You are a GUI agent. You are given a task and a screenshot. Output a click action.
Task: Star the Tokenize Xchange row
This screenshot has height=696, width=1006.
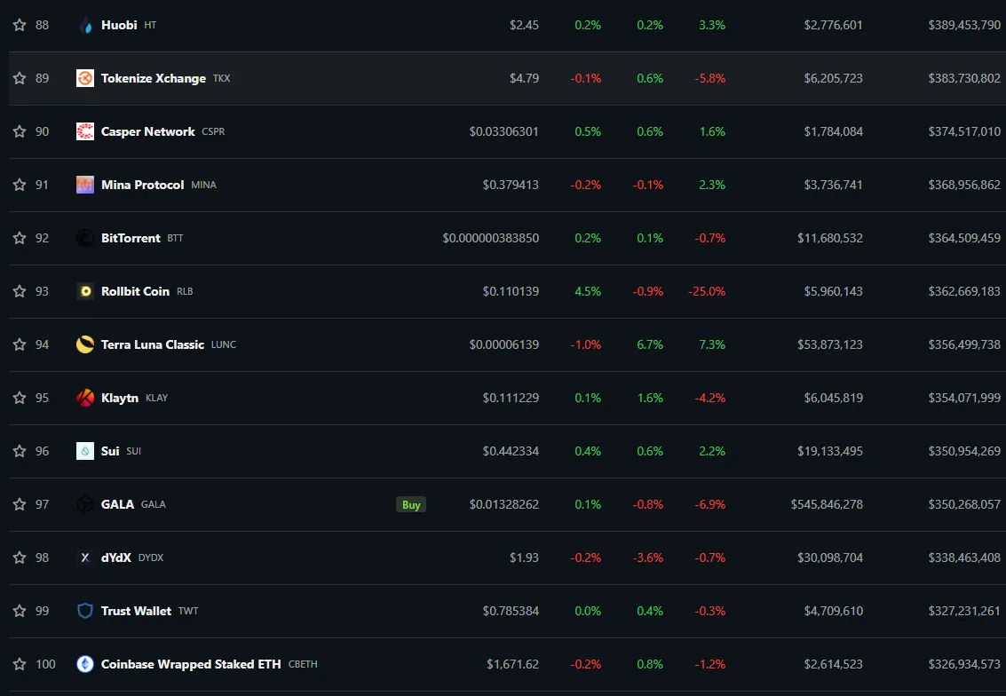point(20,78)
